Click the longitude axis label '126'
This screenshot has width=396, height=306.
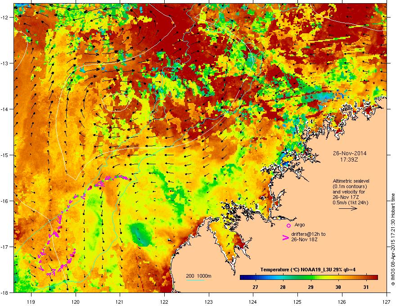pyautogui.click(x=342, y=302)
